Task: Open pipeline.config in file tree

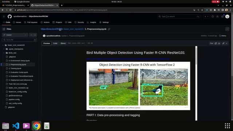Action: click(14, 99)
